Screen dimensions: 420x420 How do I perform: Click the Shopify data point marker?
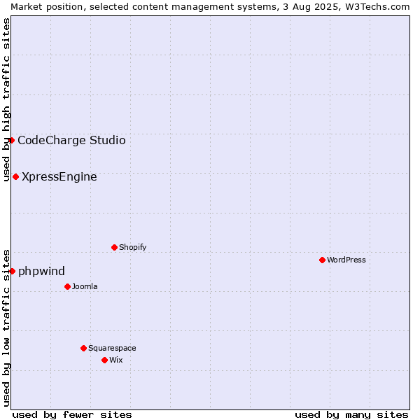click(114, 248)
